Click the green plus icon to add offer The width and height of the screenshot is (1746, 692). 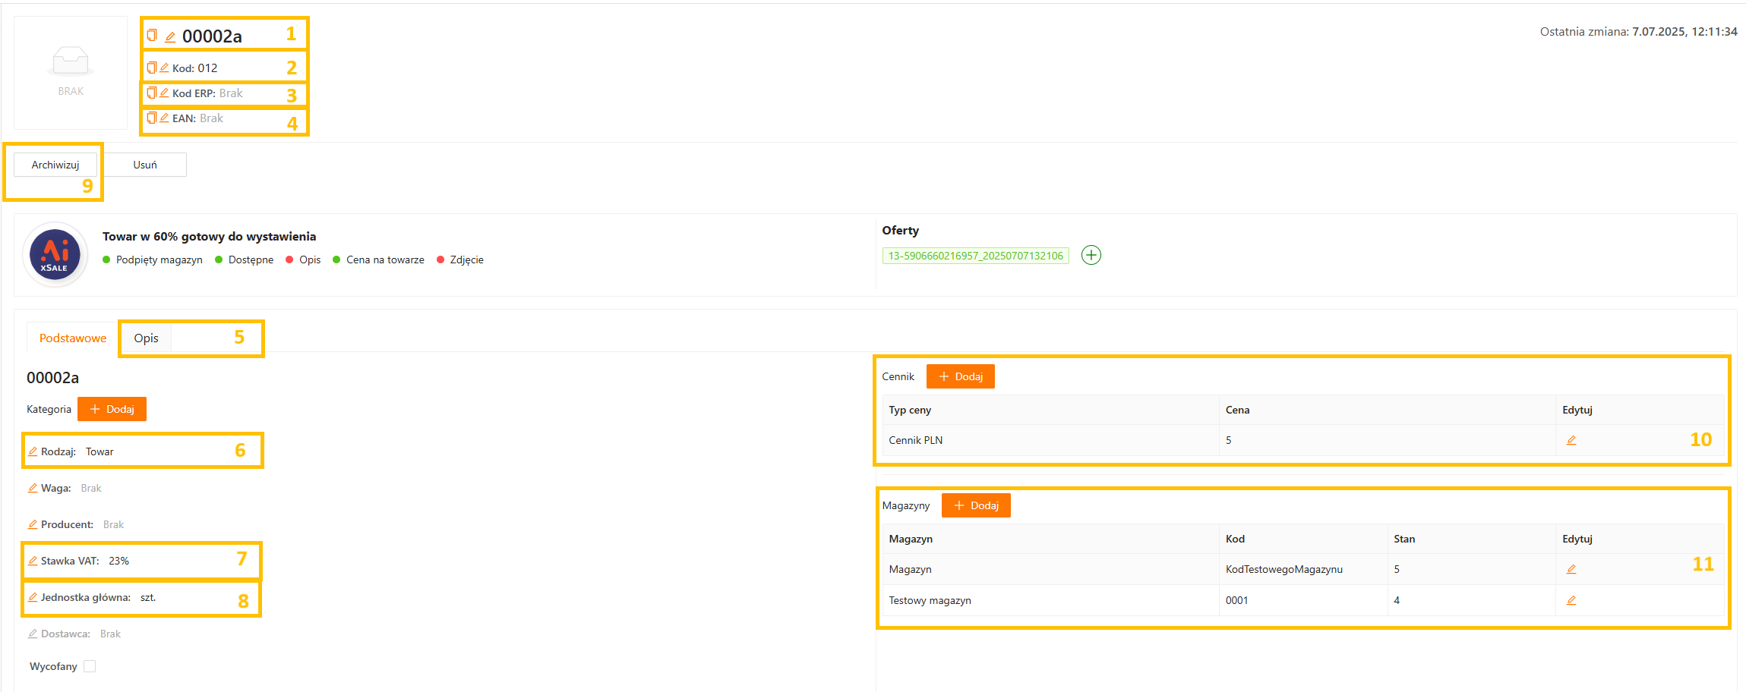1091,256
